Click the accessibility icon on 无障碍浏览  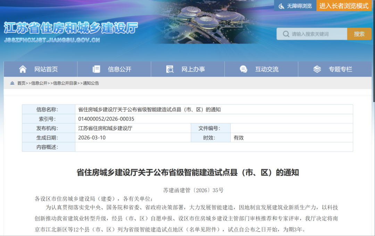282,6
